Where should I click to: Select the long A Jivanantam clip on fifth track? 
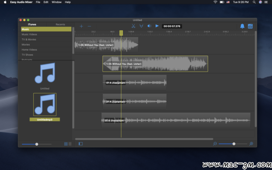(x=176, y=120)
